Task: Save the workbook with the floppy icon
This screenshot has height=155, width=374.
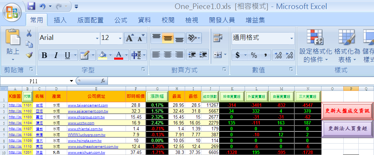Action: [31, 6]
